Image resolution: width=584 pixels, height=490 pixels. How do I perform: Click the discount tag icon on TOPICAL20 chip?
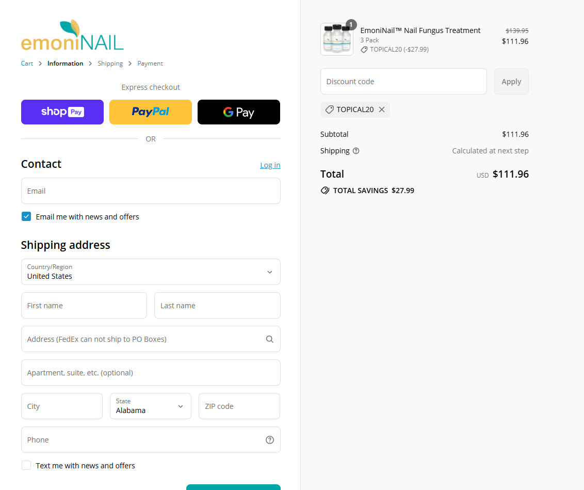[329, 109]
